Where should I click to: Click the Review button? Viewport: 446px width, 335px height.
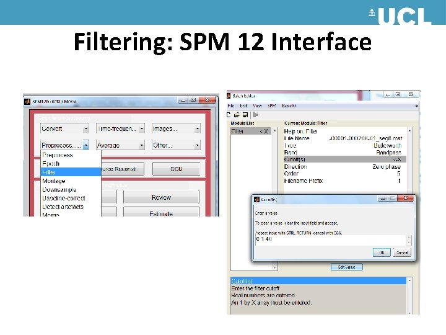pos(161,197)
